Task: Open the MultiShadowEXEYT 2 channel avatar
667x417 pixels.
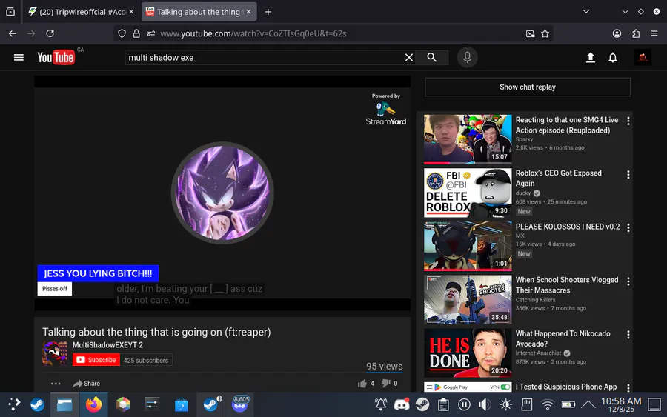Action: (x=54, y=353)
